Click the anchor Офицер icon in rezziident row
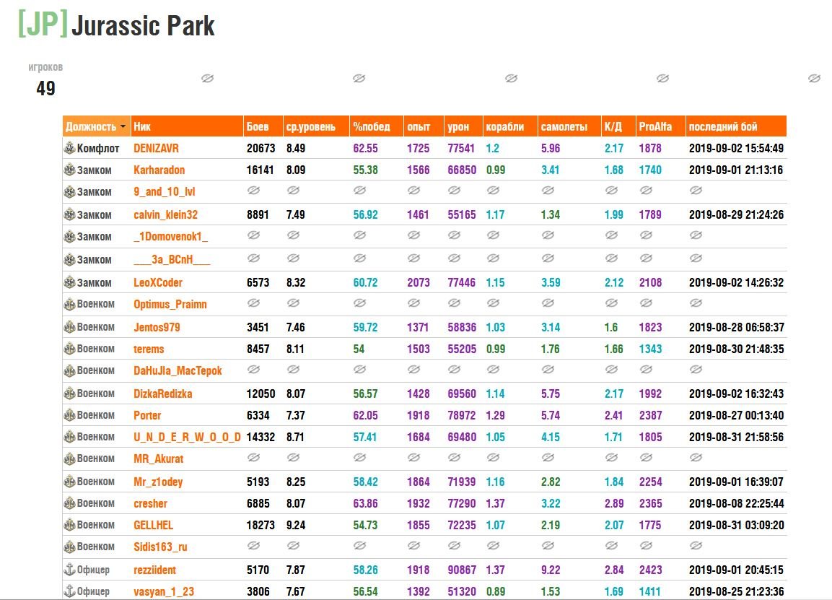This screenshot has width=832, height=600. point(69,570)
